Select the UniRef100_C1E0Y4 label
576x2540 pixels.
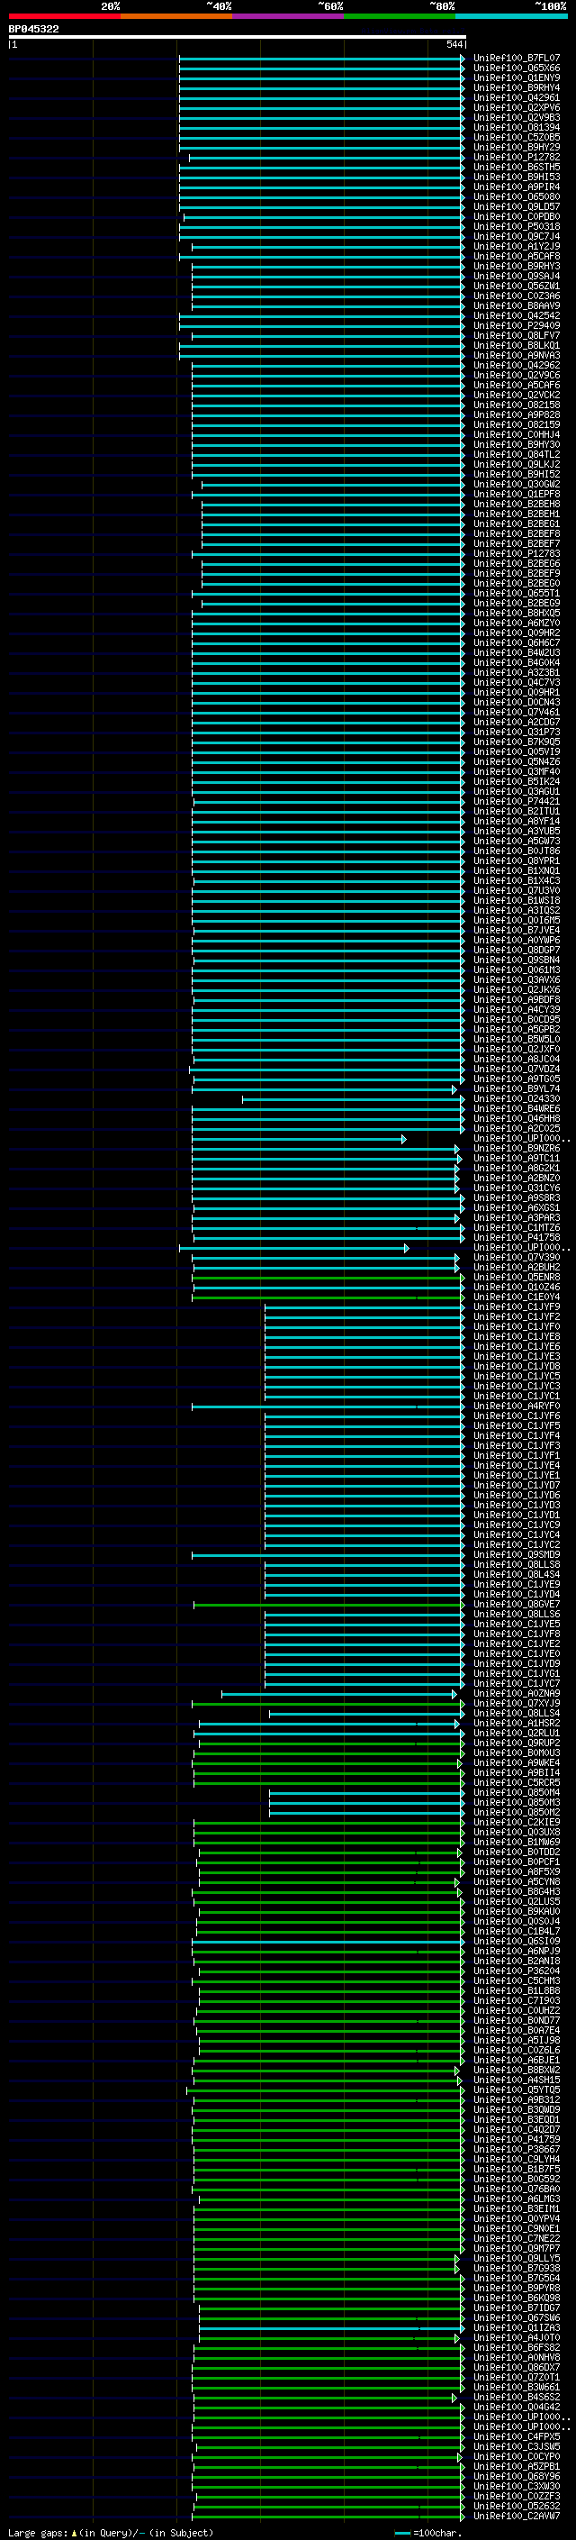(x=517, y=1297)
